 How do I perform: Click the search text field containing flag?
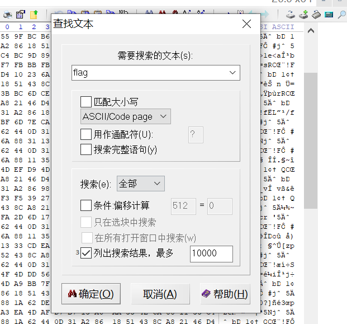pyautogui.click(x=156, y=73)
